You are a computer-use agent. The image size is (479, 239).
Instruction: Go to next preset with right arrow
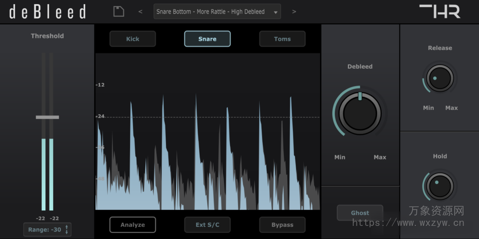[x=294, y=12]
